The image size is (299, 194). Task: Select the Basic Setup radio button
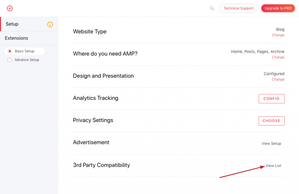10,51
